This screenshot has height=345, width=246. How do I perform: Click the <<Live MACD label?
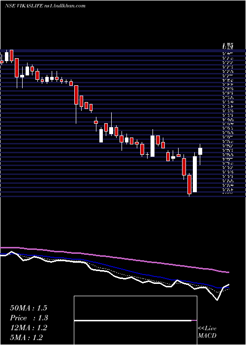tap(207, 332)
